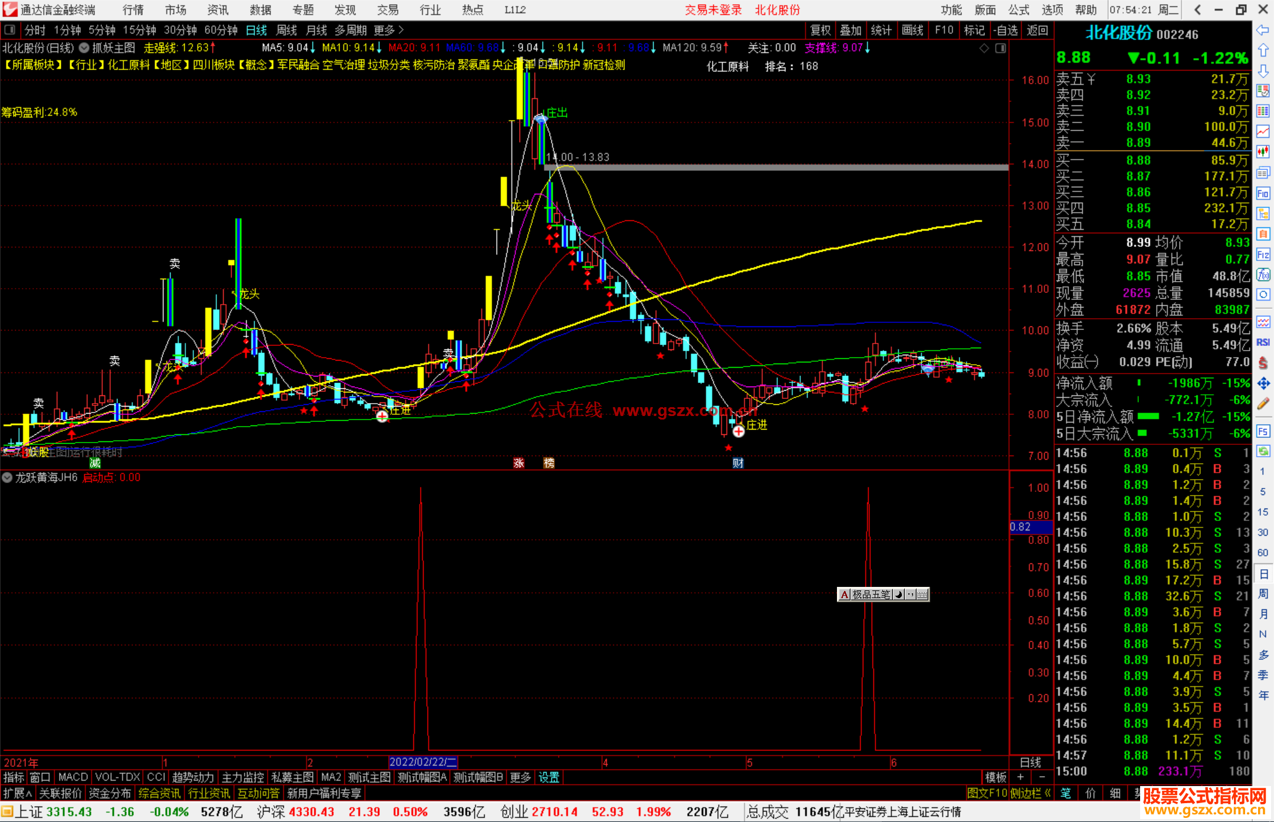1274x822 pixels.
Task: Select the pencil drawing tool icon
Action: coord(1263,404)
